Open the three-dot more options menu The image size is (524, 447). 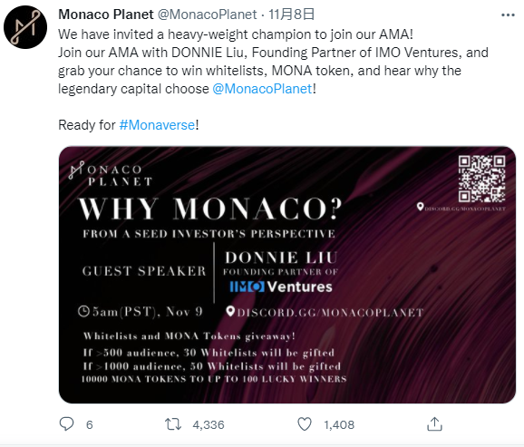(x=508, y=15)
